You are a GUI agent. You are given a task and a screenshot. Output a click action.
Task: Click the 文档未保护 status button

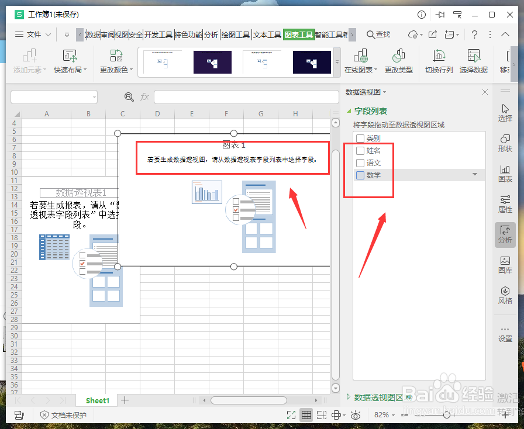pos(63,415)
